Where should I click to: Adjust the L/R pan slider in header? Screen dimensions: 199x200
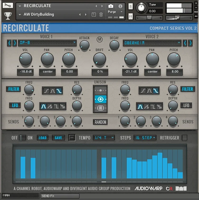coord(149,18)
